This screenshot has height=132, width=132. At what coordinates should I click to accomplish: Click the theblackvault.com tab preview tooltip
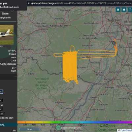click(13, 5)
